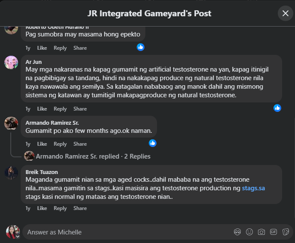Reply to Breik Tuazon's comment

(x=60, y=208)
